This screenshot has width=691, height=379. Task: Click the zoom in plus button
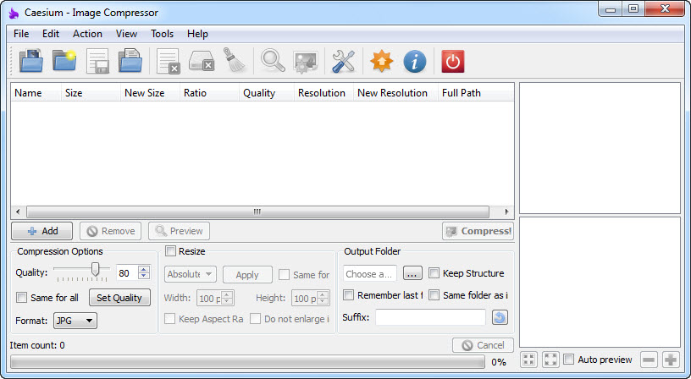671,360
